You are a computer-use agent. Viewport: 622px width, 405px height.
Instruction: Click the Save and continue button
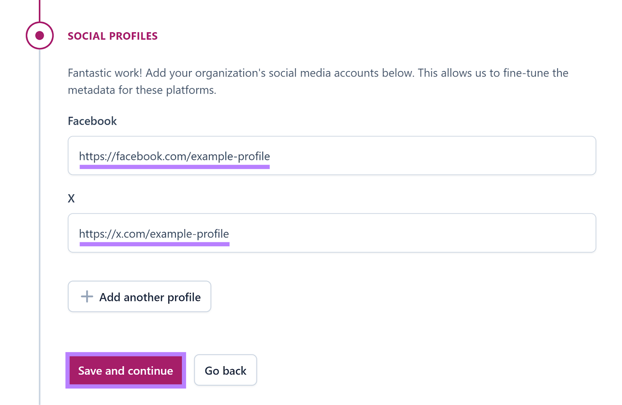coord(126,370)
